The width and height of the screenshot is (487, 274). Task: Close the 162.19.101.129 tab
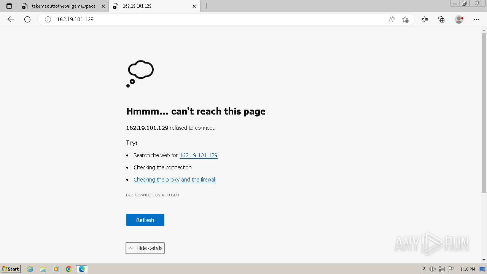click(194, 6)
